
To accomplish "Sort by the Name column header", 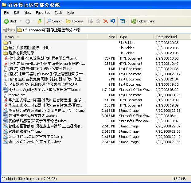I will pos(45,37).
